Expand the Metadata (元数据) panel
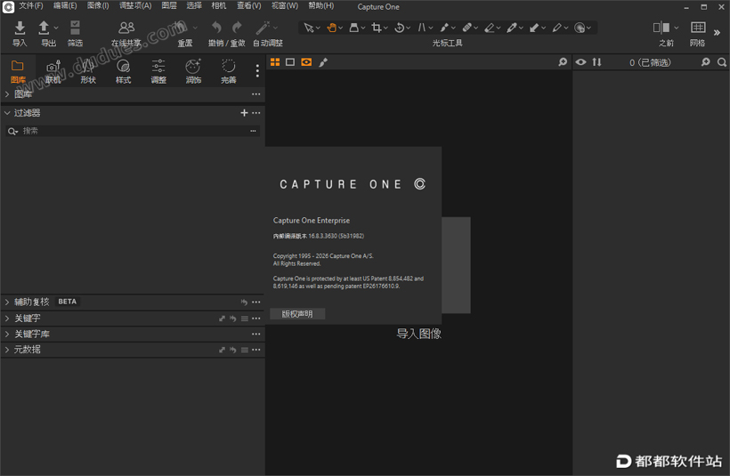 click(7, 350)
